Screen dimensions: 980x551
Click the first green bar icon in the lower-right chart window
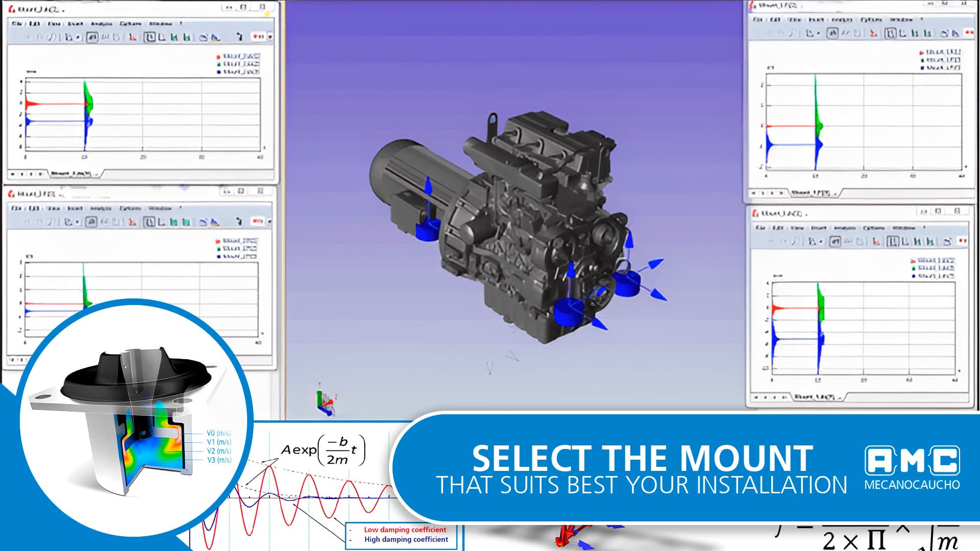[x=917, y=241]
